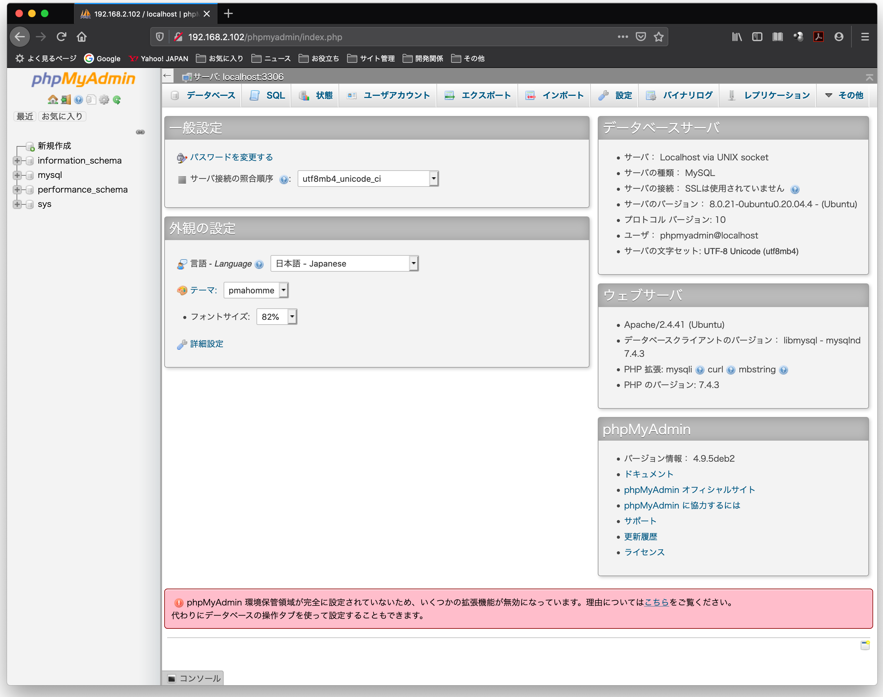Open phpMyAdmin documentation help icon in sidebar

(78, 99)
